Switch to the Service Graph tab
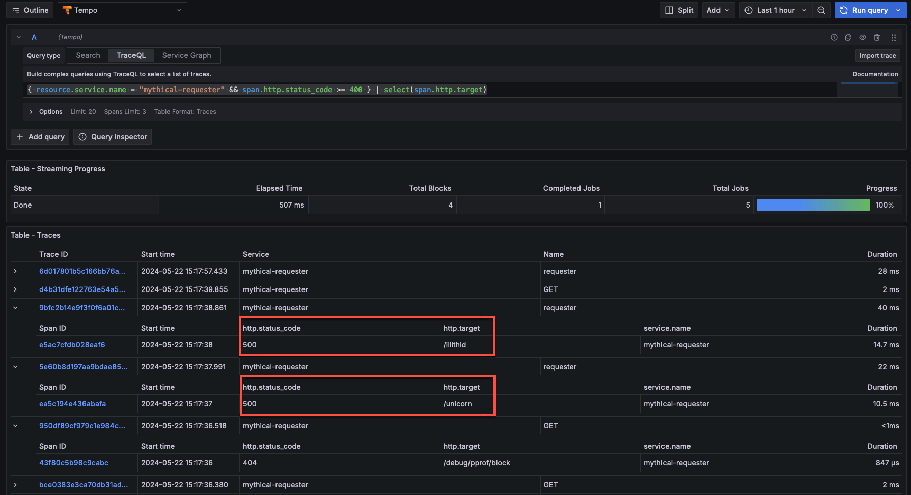 click(186, 55)
